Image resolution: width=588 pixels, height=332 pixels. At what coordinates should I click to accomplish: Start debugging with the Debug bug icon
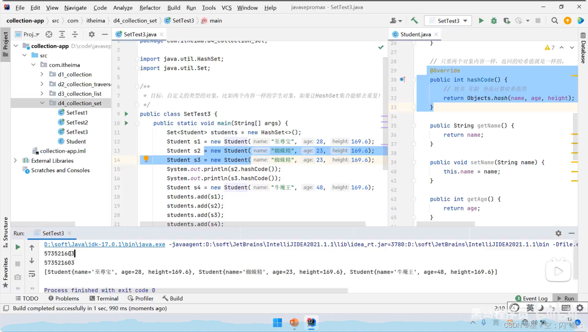(494, 21)
